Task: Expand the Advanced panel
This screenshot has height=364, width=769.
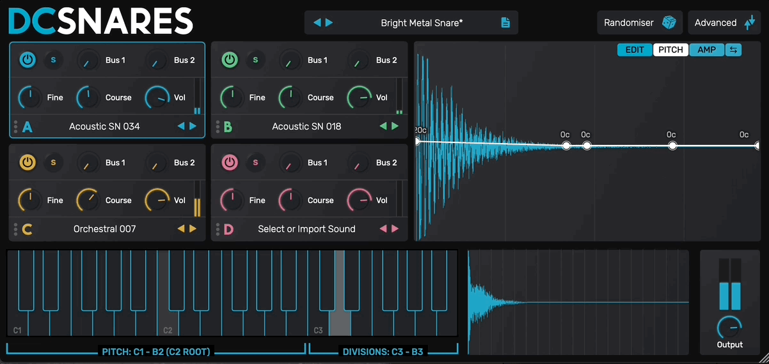Action: click(724, 23)
